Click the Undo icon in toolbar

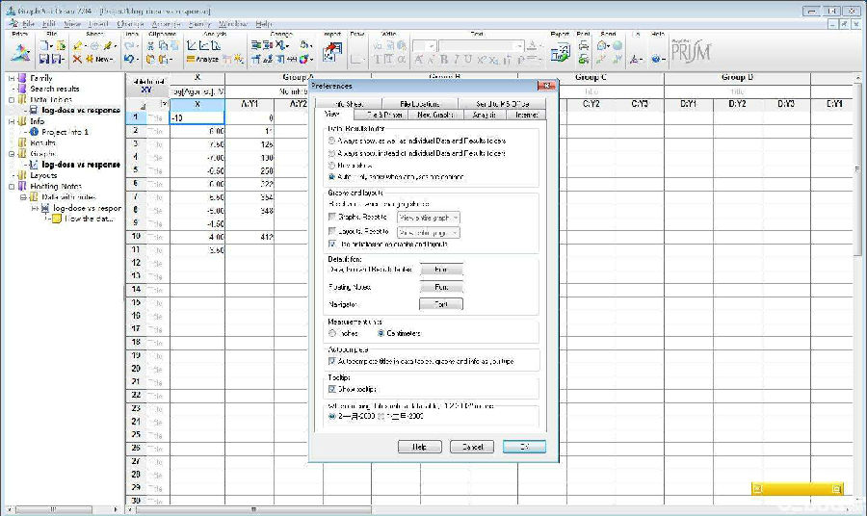pos(130,59)
